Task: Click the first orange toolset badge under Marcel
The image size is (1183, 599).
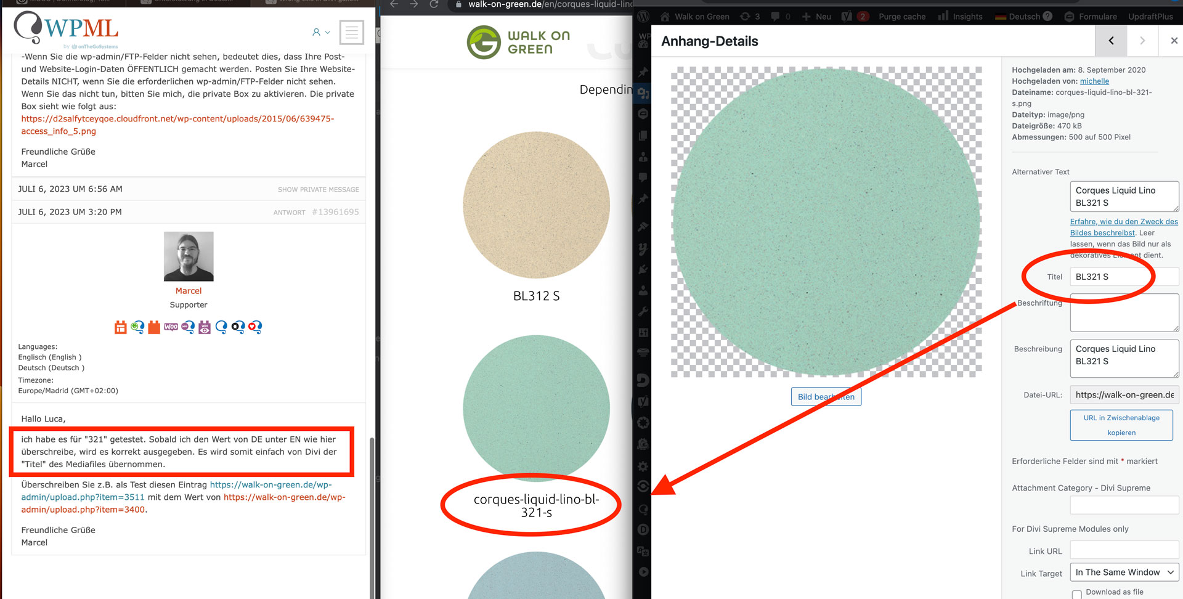Action: (x=121, y=327)
